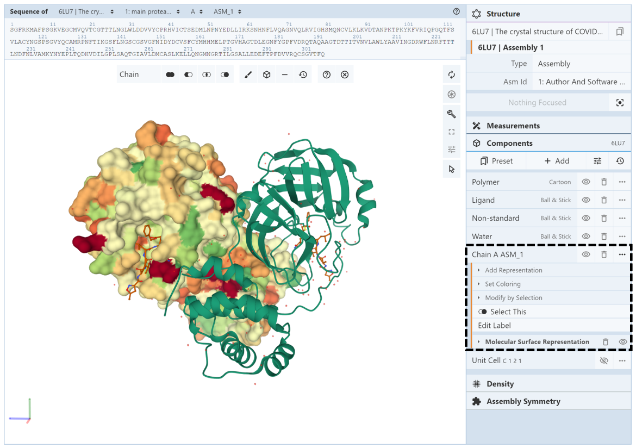Show the hidden Unit Cell
The image size is (636, 448).
tap(604, 360)
